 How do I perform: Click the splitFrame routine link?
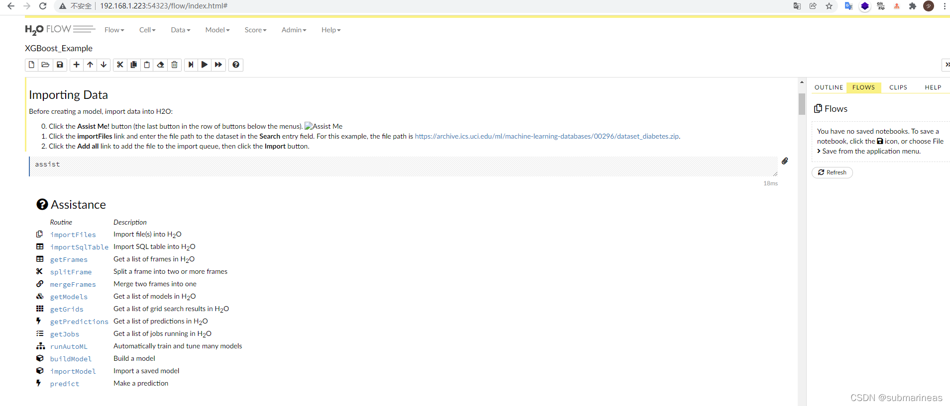coord(71,272)
